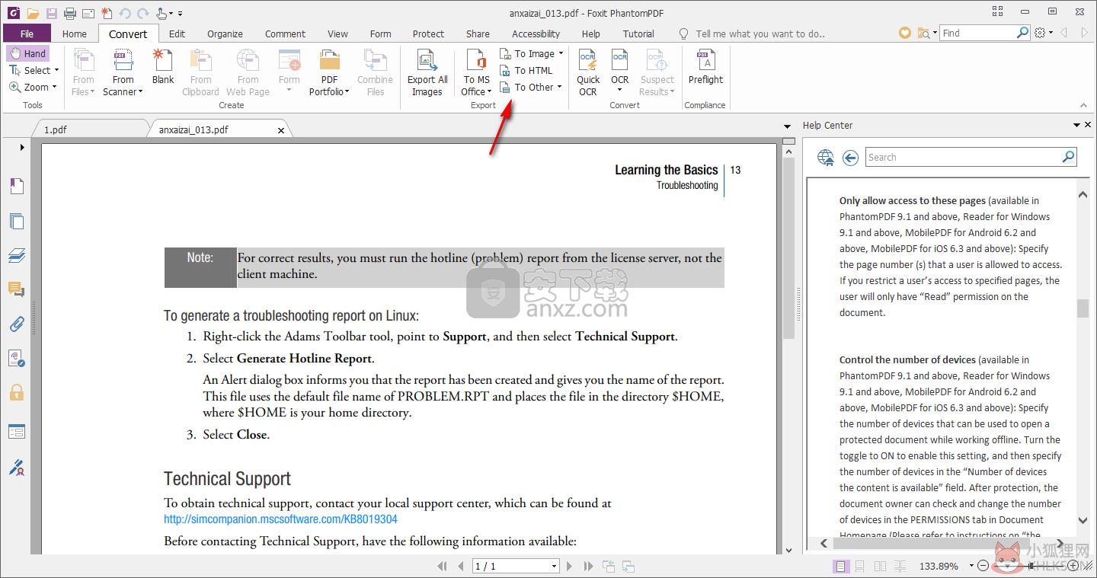Open the Bookmarks panel icon
The image size is (1097, 578).
tap(16, 187)
